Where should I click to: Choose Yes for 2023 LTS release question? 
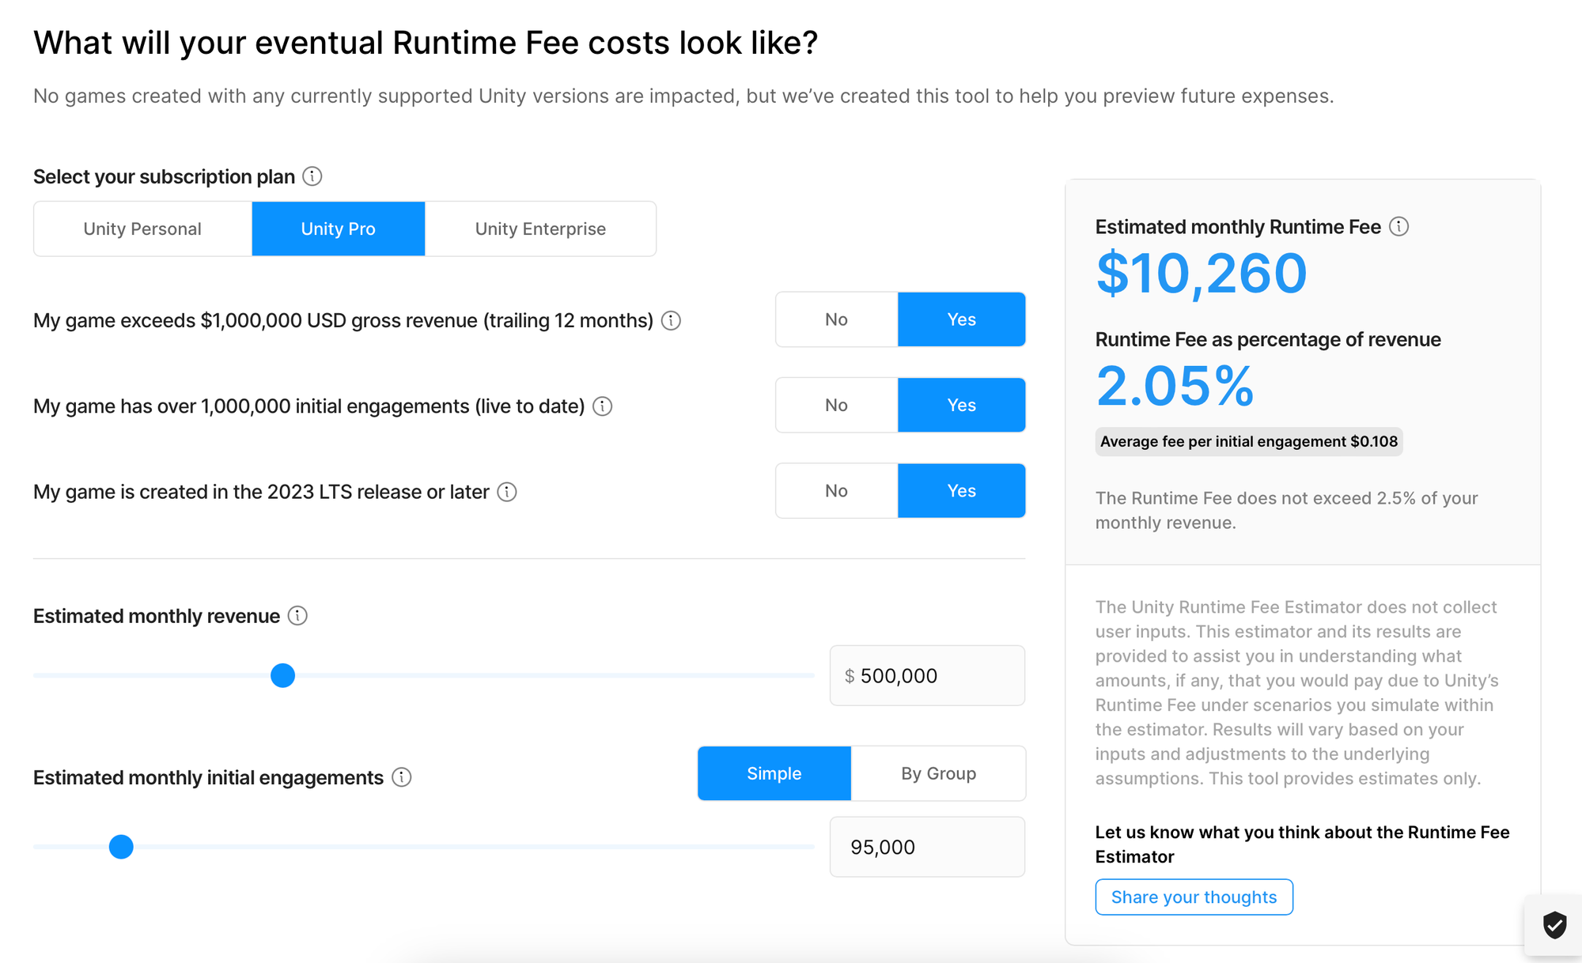[962, 491]
